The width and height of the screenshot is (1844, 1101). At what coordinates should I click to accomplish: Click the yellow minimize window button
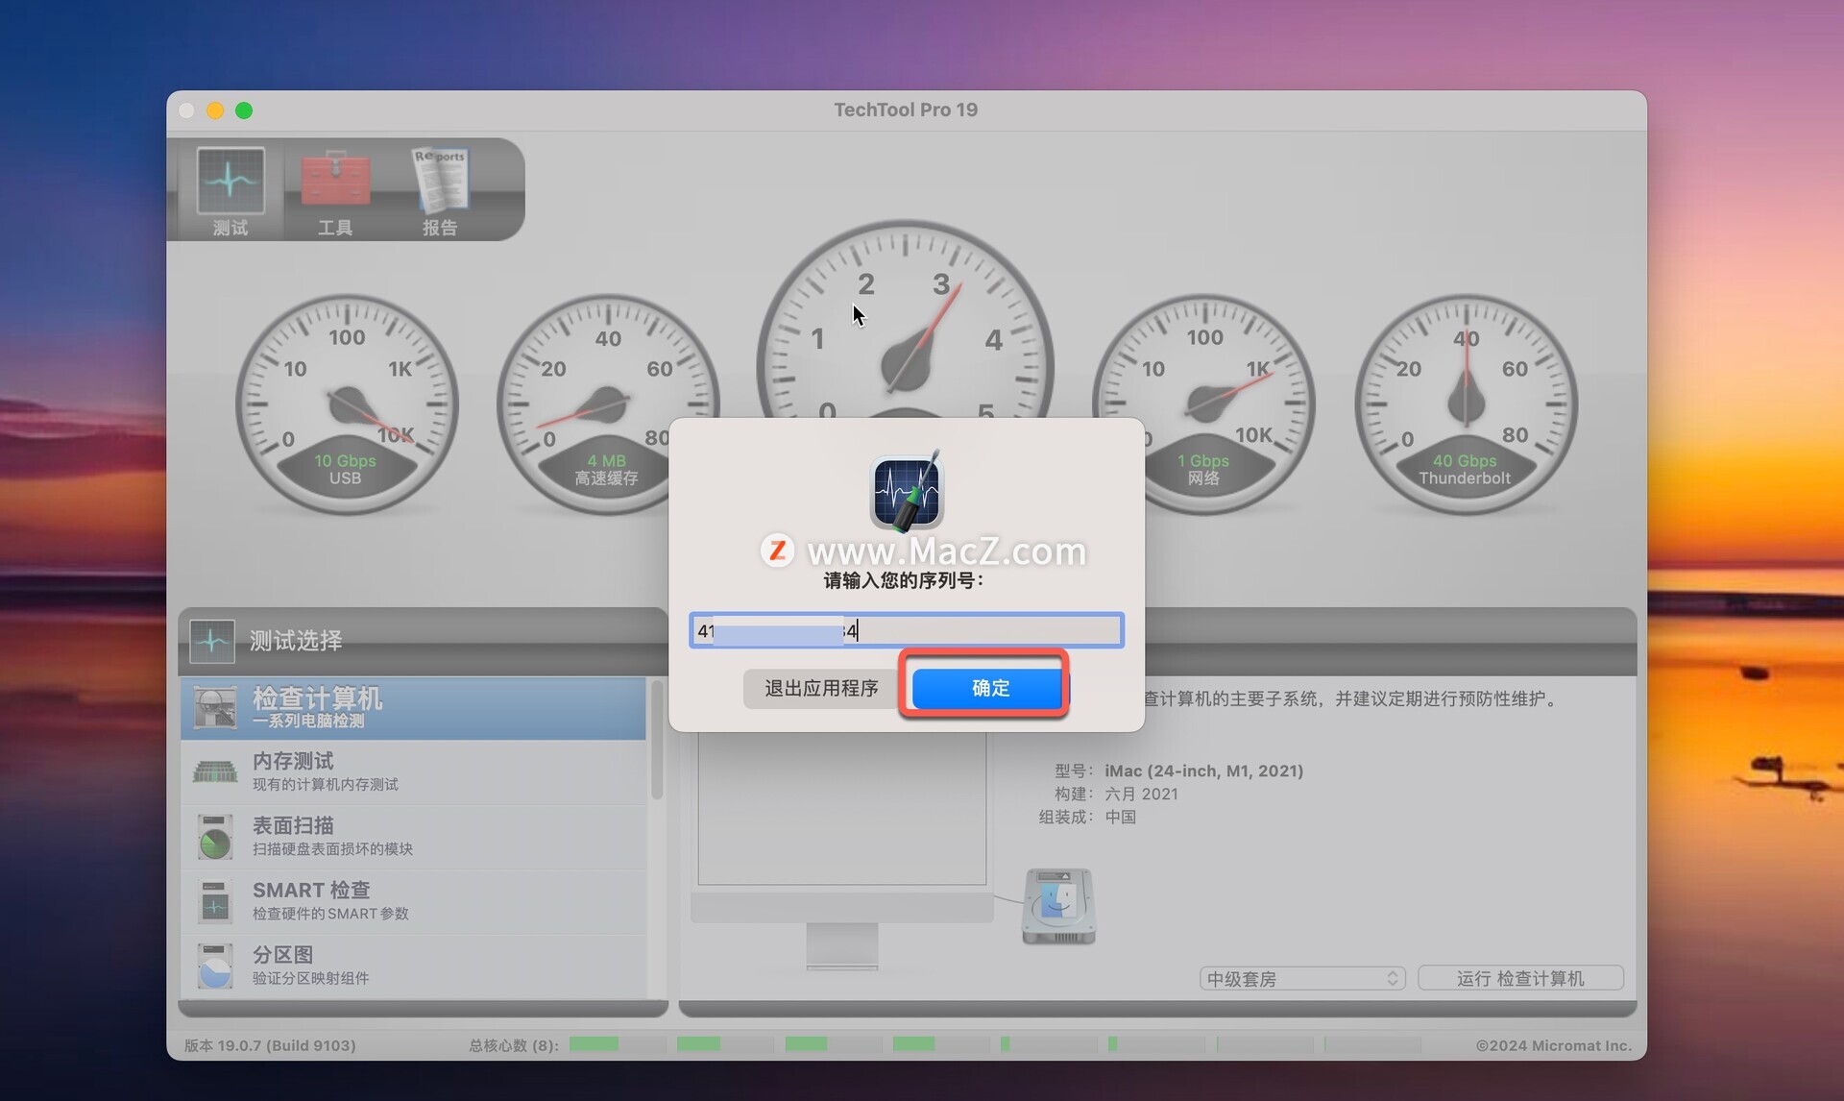[215, 110]
